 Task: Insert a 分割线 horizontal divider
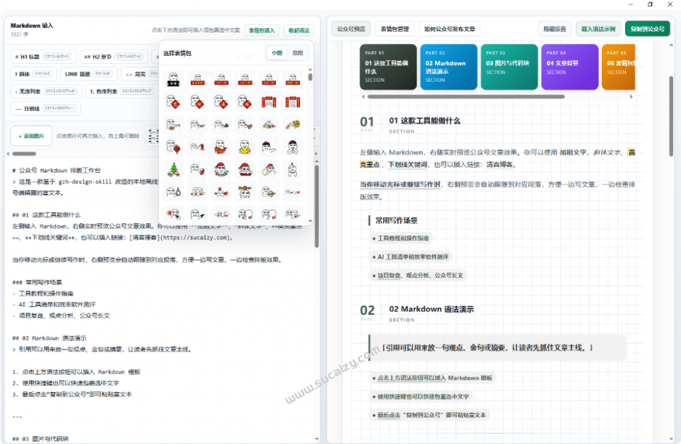point(46,108)
